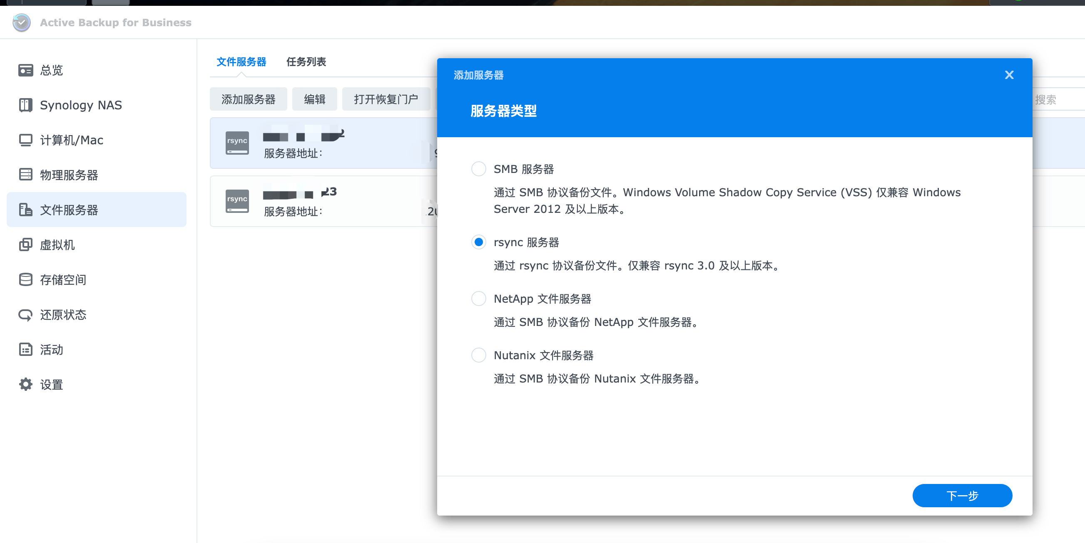Click the 服务器类型 dialog heading
This screenshot has width=1085, height=543.
pyautogui.click(x=503, y=111)
